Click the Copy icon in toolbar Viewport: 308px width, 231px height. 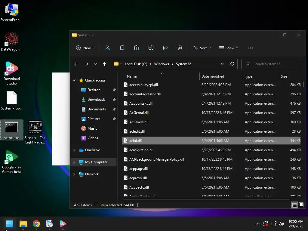point(122,48)
